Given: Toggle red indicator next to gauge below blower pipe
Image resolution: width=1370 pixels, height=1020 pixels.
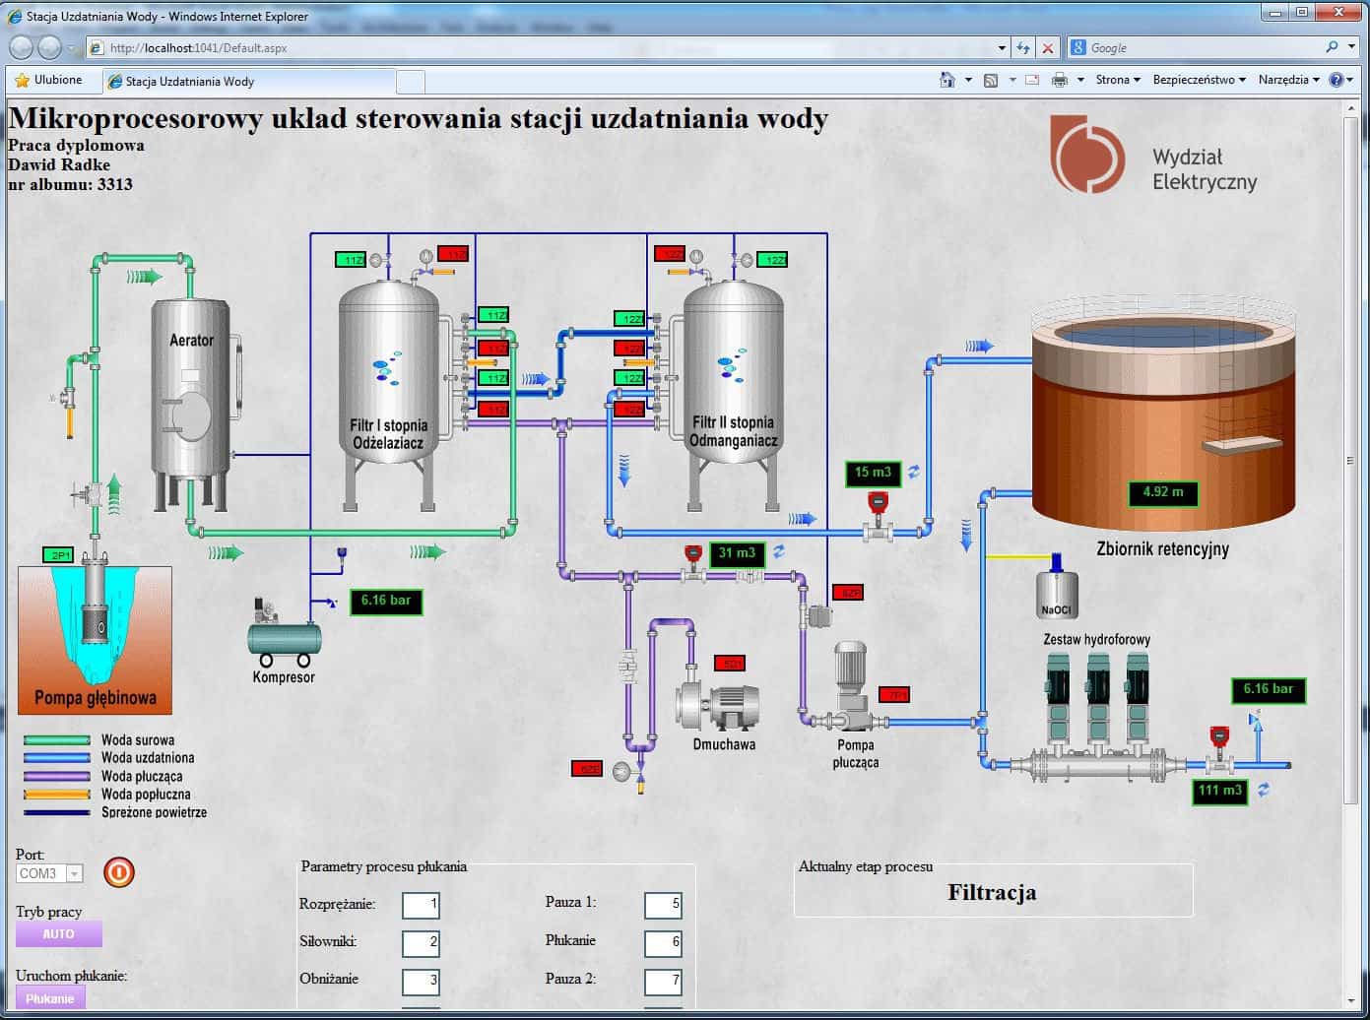Looking at the screenshot, I should tap(587, 768).
